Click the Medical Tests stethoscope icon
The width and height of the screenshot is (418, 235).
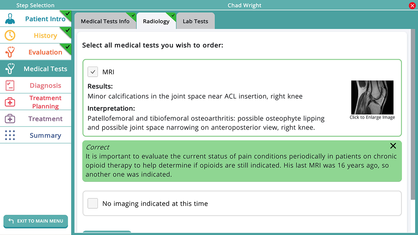point(10,69)
